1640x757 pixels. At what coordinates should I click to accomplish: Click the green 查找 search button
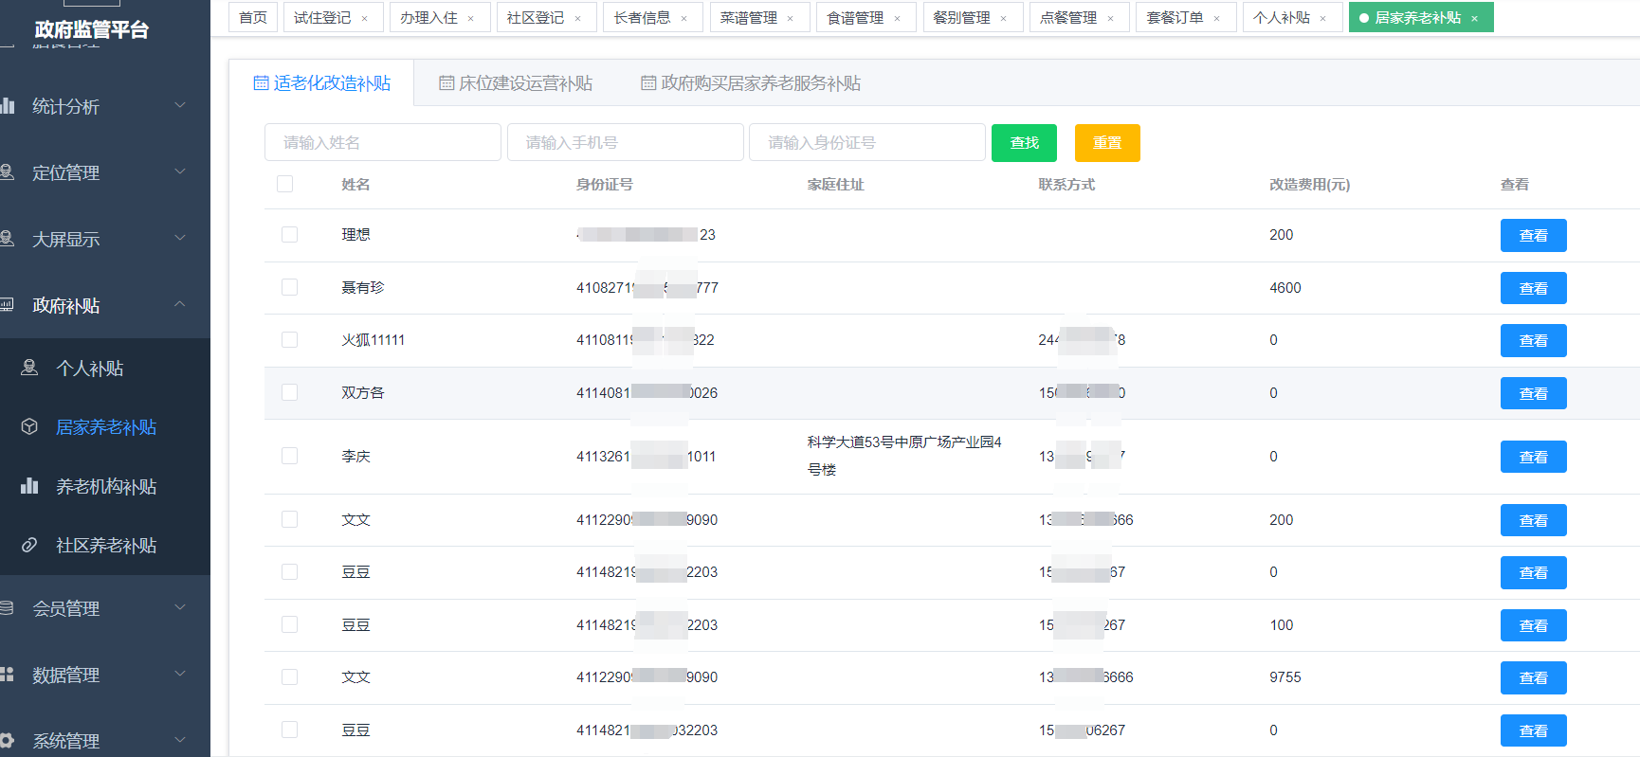click(x=1024, y=143)
